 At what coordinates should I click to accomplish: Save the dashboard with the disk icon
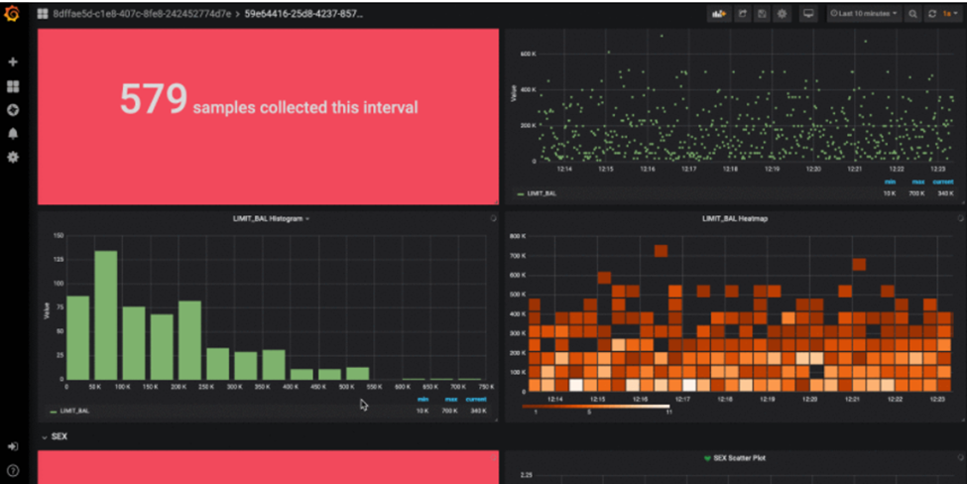762,14
